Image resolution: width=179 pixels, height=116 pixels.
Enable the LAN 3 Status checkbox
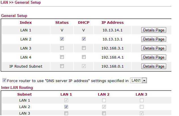pos(62,48)
